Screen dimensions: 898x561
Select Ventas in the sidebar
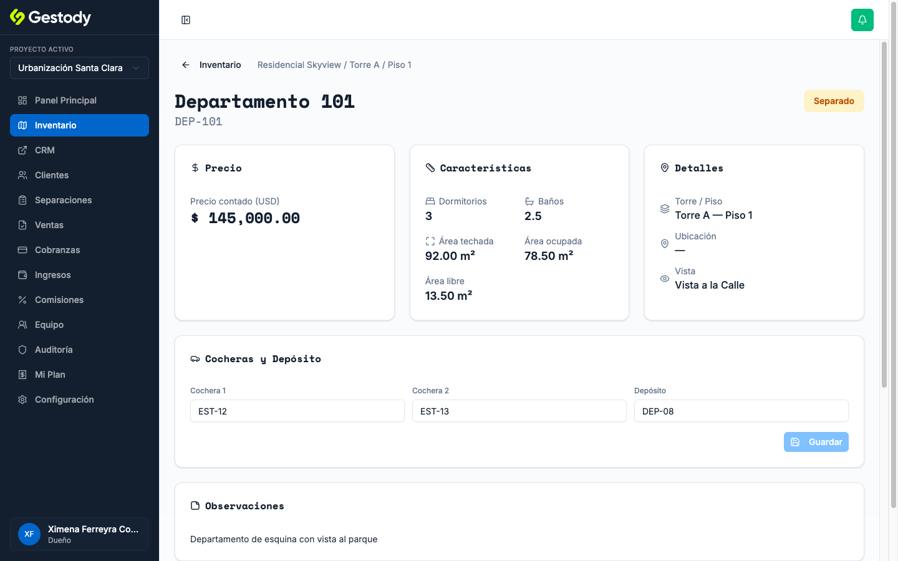pos(79,225)
